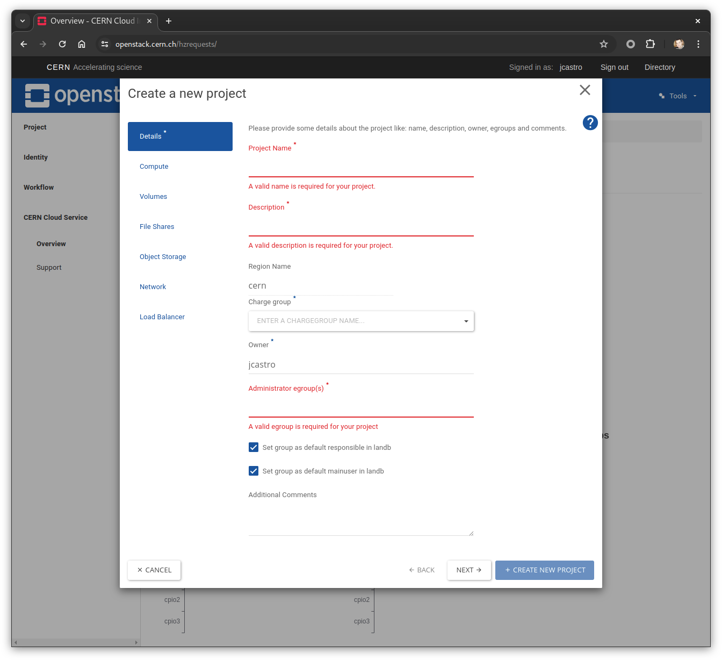Click the 'A valid egroup is required' error text
This screenshot has width=722, height=660.
313,427
